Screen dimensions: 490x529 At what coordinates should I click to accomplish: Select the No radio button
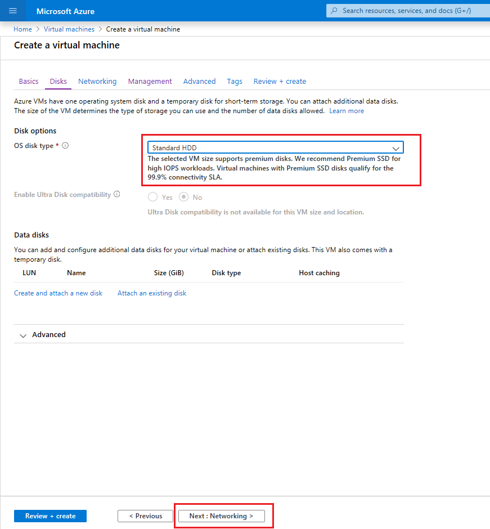[185, 197]
